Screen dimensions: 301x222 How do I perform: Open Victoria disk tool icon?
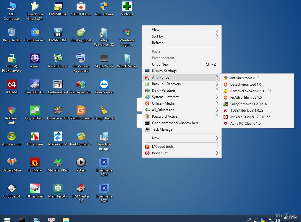(x=127, y=9)
